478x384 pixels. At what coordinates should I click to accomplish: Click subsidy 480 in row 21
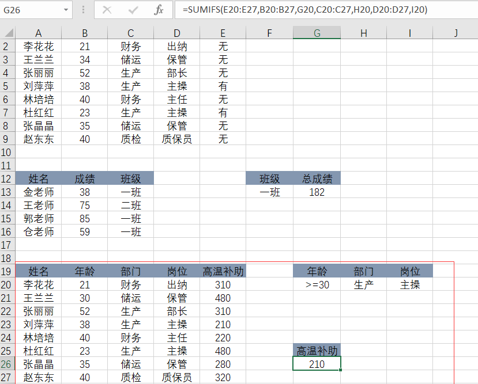[223, 298]
